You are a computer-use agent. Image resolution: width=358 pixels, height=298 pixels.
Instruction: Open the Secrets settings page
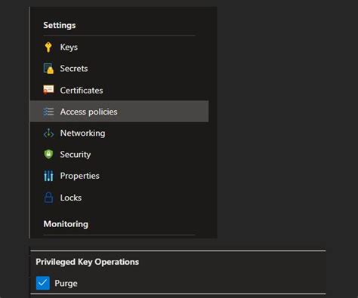pyautogui.click(x=119, y=69)
